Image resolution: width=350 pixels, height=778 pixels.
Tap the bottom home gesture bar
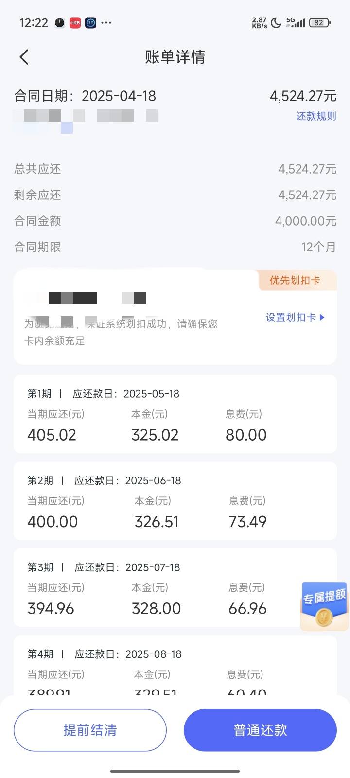175,771
